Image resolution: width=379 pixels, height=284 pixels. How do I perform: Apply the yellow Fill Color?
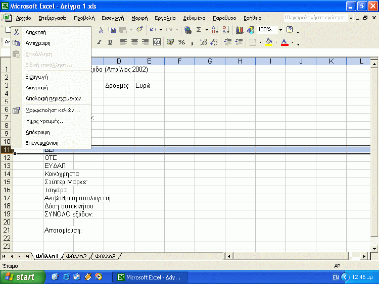tap(269, 42)
